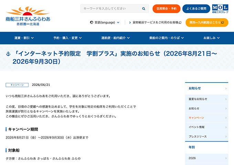The image size is (234, 165).
Task: Click the globe language icon
Action: coord(92,22)
